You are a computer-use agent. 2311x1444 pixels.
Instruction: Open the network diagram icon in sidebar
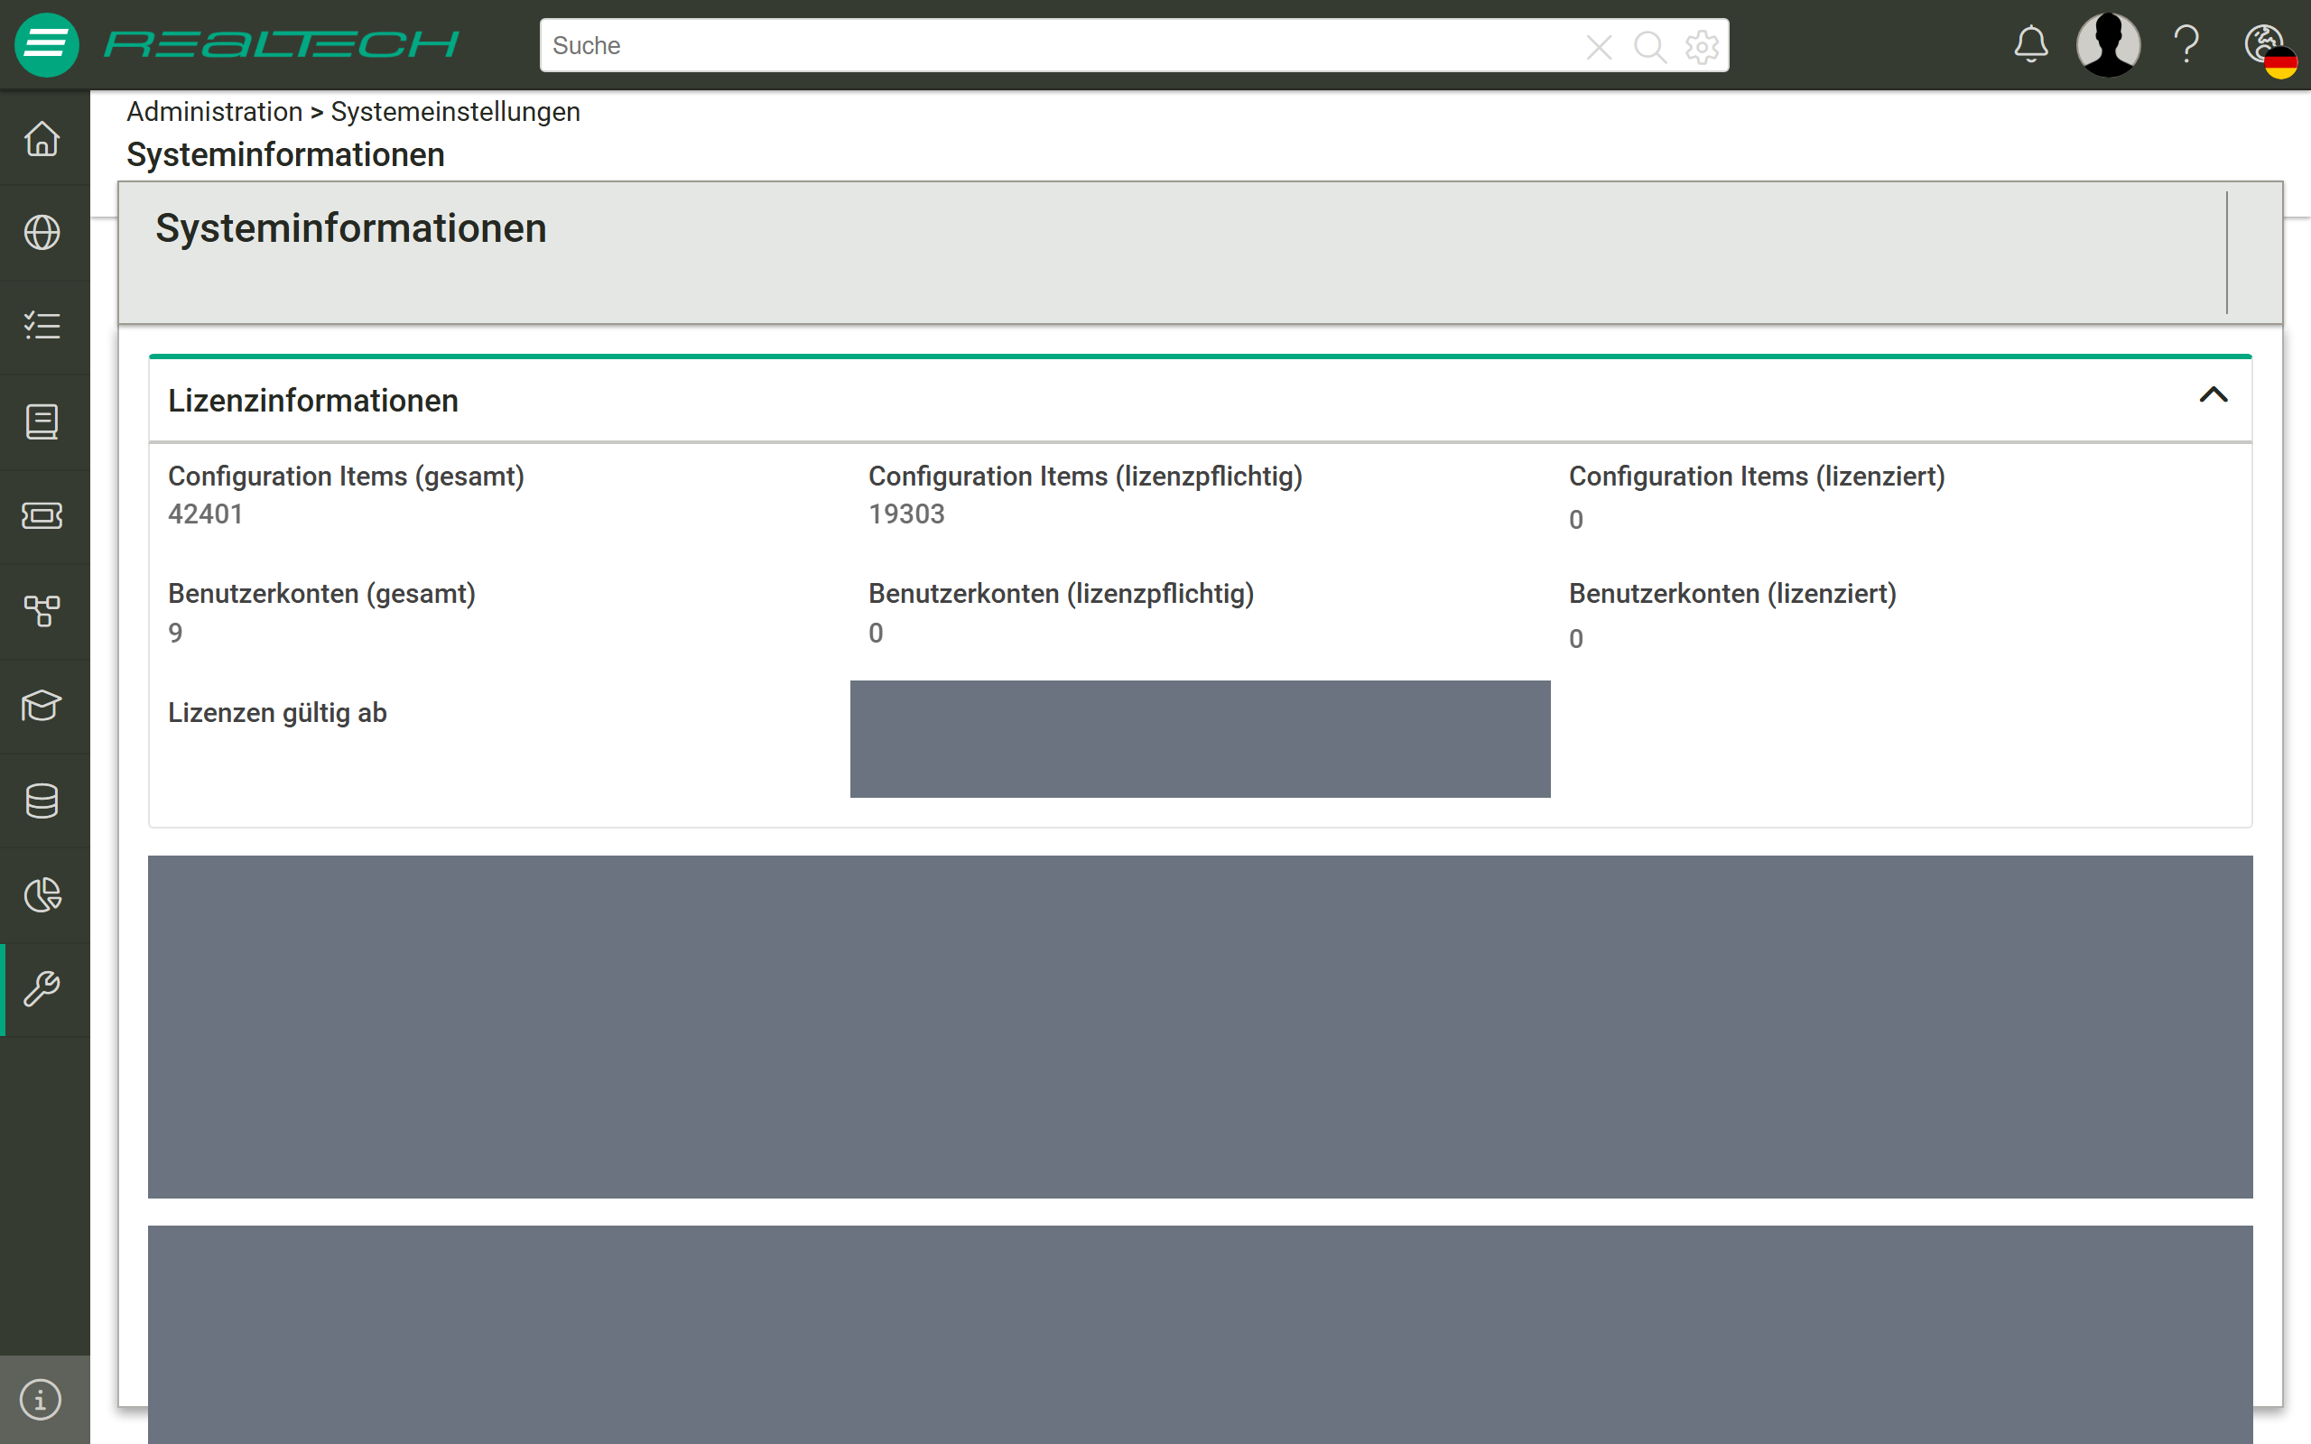click(x=42, y=610)
